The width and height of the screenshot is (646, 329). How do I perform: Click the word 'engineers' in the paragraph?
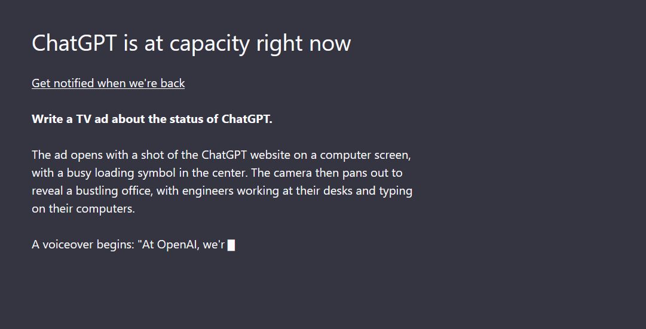tap(207, 192)
